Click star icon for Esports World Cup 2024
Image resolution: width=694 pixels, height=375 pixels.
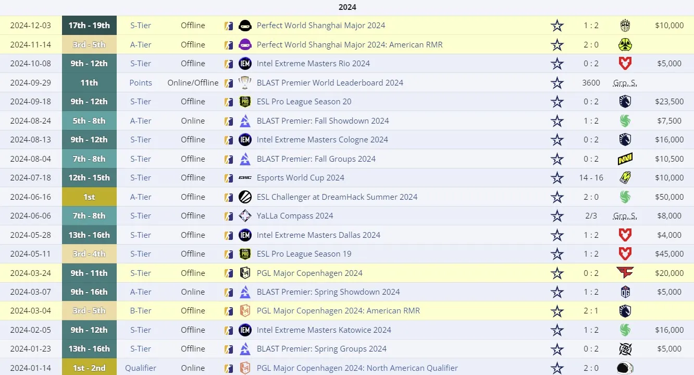pos(557,178)
